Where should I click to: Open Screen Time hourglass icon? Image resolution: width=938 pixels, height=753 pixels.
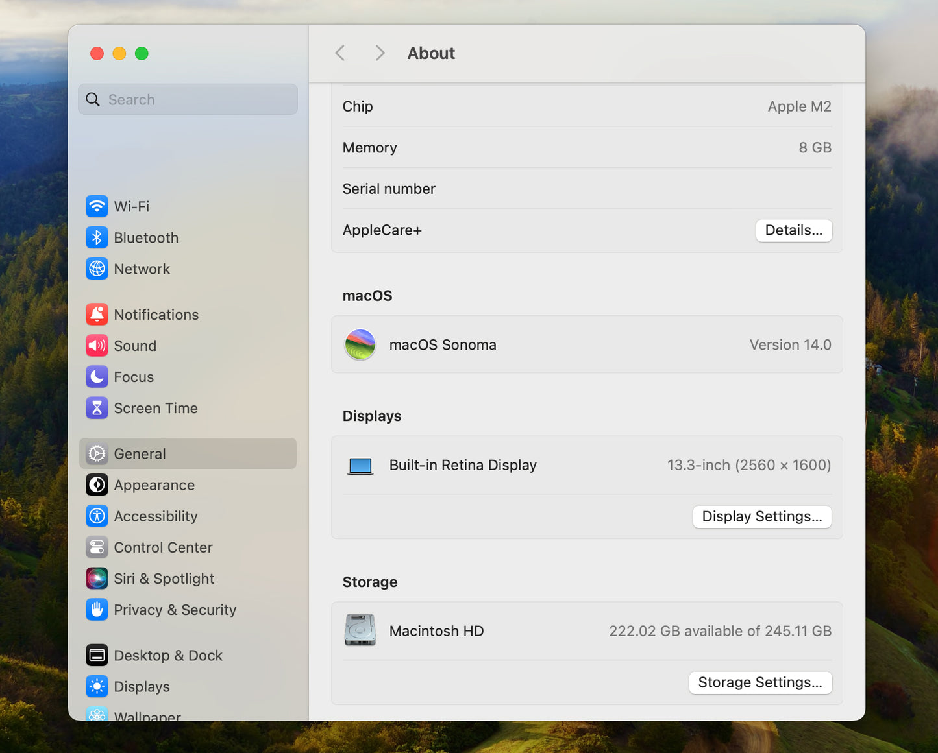pyautogui.click(x=97, y=408)
